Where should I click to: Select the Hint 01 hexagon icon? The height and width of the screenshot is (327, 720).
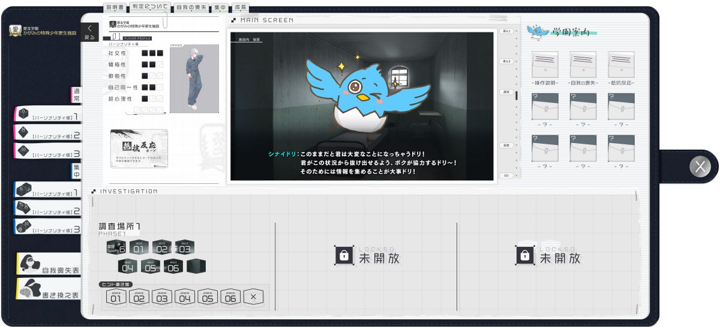point(139,247)
